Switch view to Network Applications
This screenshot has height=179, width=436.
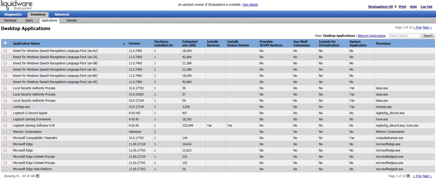point(371,36)
